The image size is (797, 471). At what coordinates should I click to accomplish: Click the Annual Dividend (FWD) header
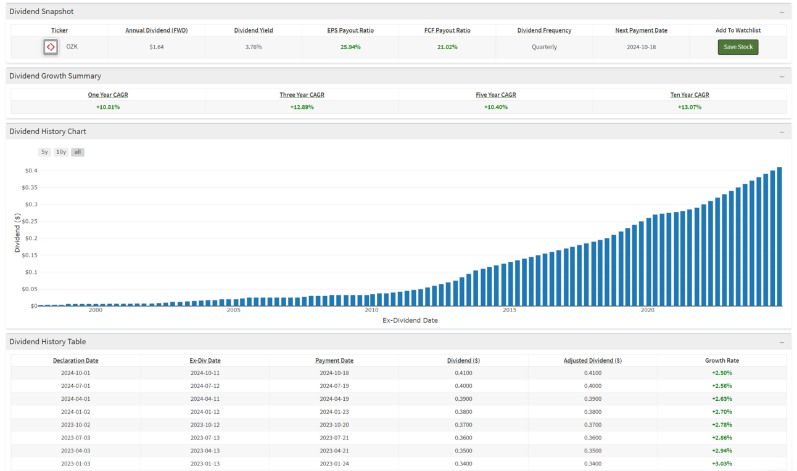pyautogui.click(x=157, y=30)
